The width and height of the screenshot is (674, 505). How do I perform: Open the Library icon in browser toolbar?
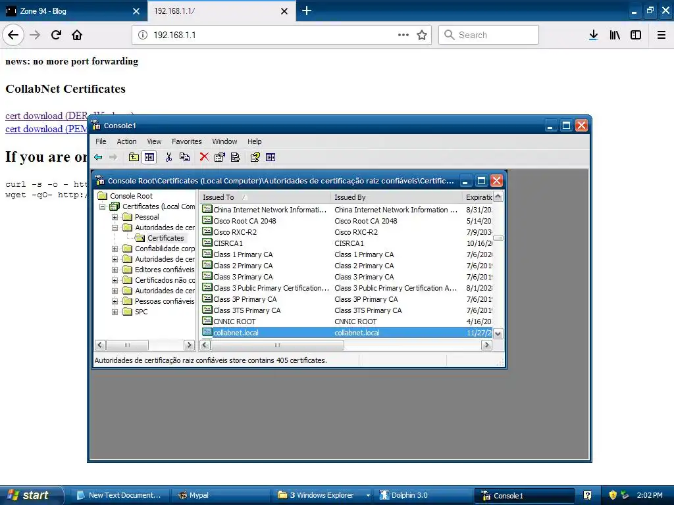coord(615,35)
